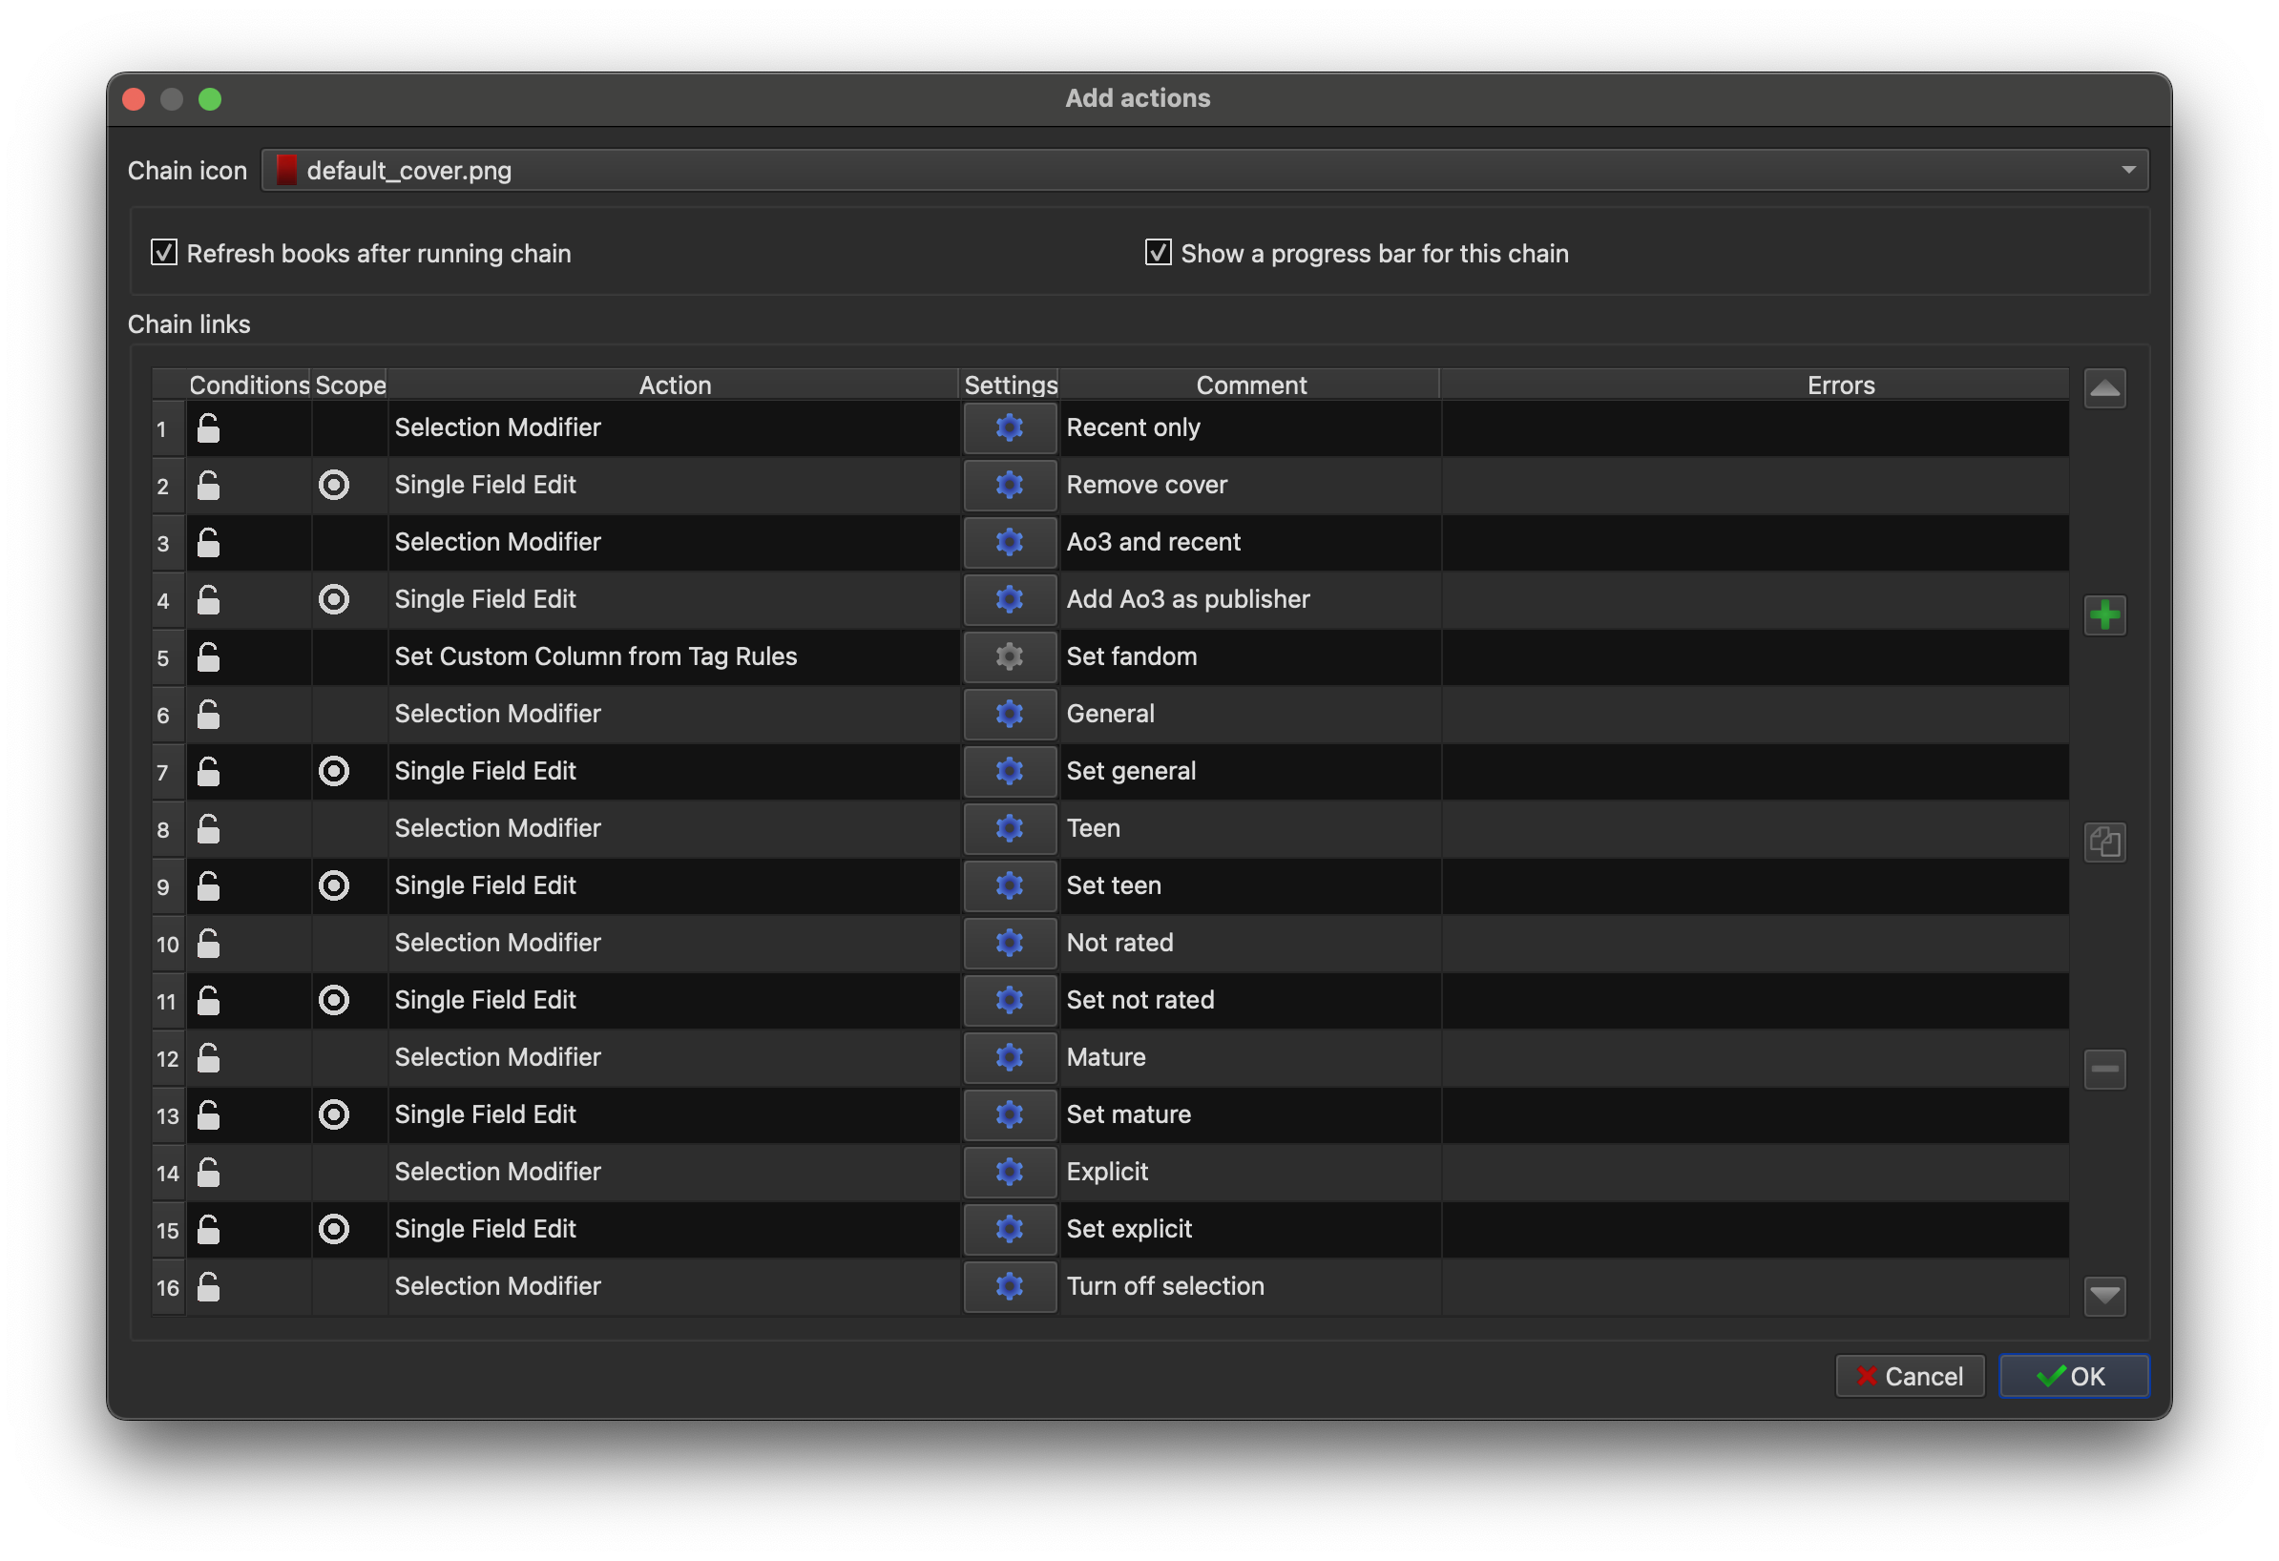
Task: Click scope target icon in row 9
Action: 333,885
